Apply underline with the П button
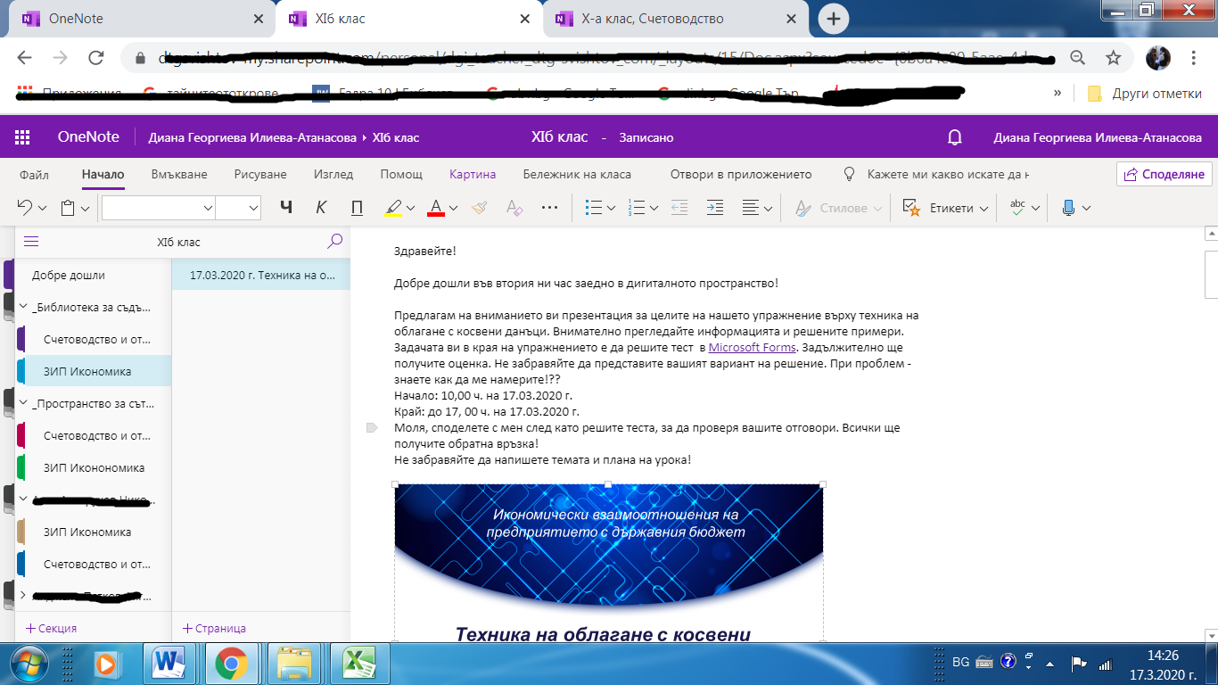Viewport: 1218px width, 685px height. pyautogui.click(x=357, y=208)
